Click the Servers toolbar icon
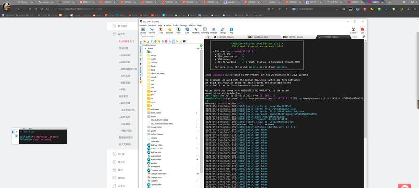 pos(152,31)
